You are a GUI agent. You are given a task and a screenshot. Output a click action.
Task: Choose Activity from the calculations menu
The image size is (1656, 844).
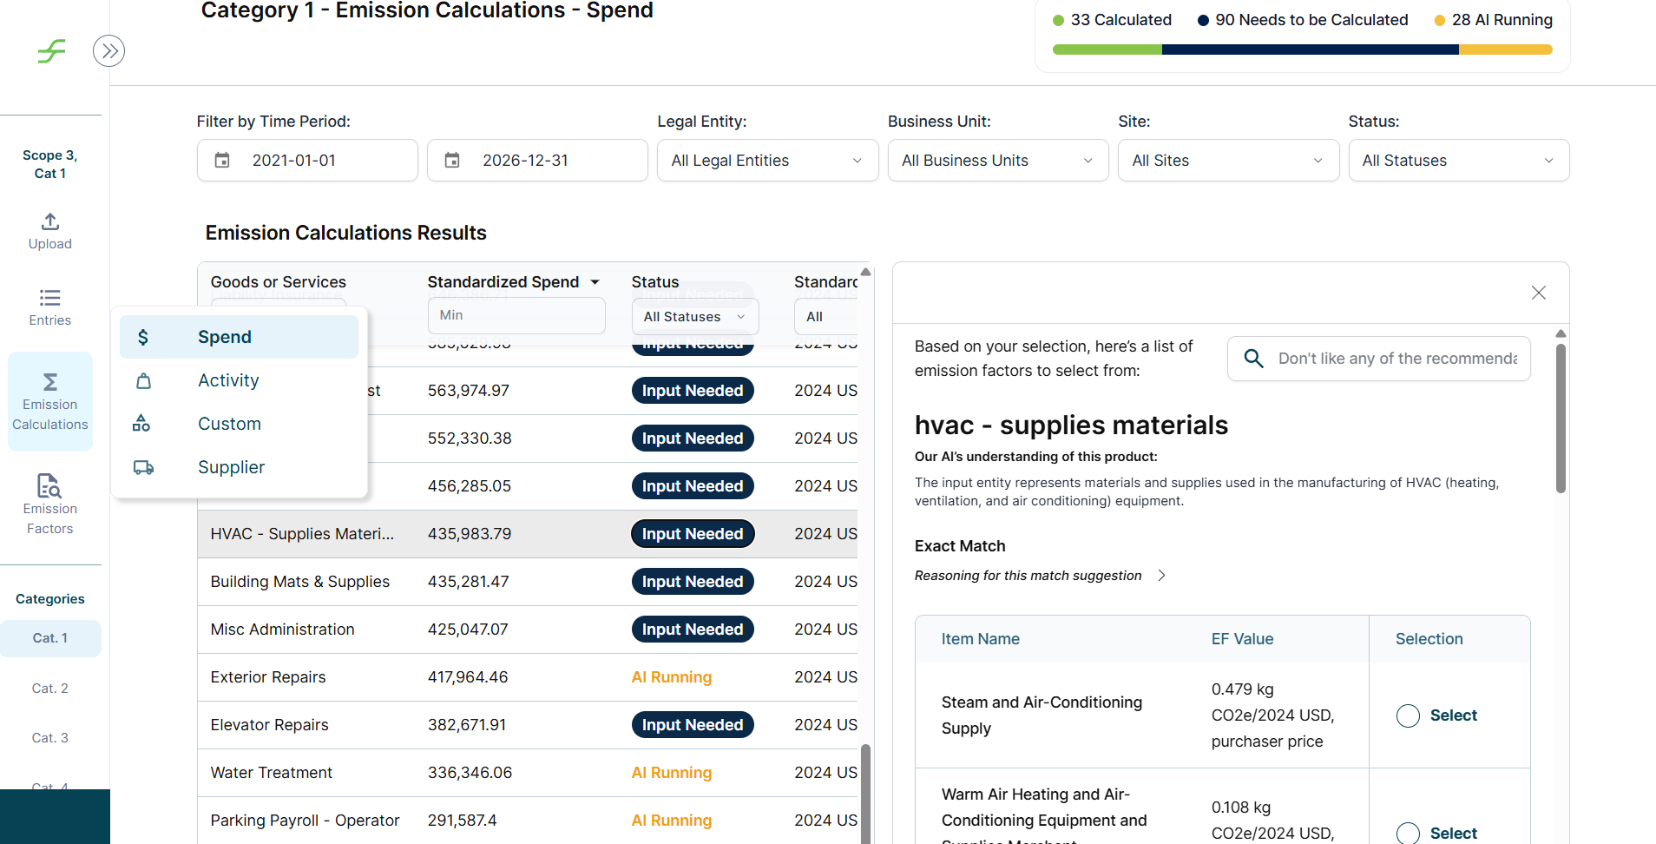tap(228, 380)
